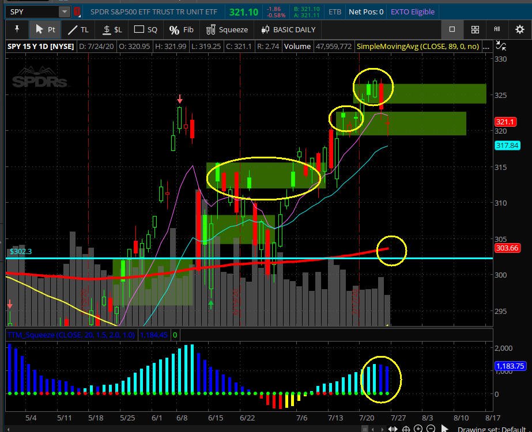Click the EXTO Eligible label
The image size is (532, 432).
point(412,12)
